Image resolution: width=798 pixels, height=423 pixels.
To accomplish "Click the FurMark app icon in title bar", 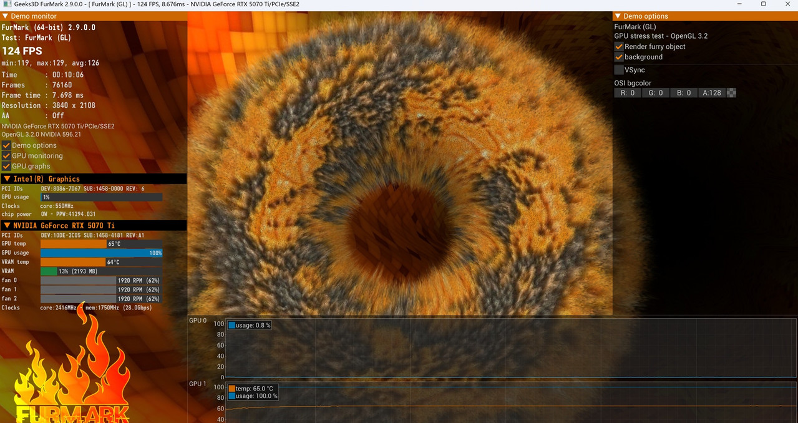I will click(6, 4).
